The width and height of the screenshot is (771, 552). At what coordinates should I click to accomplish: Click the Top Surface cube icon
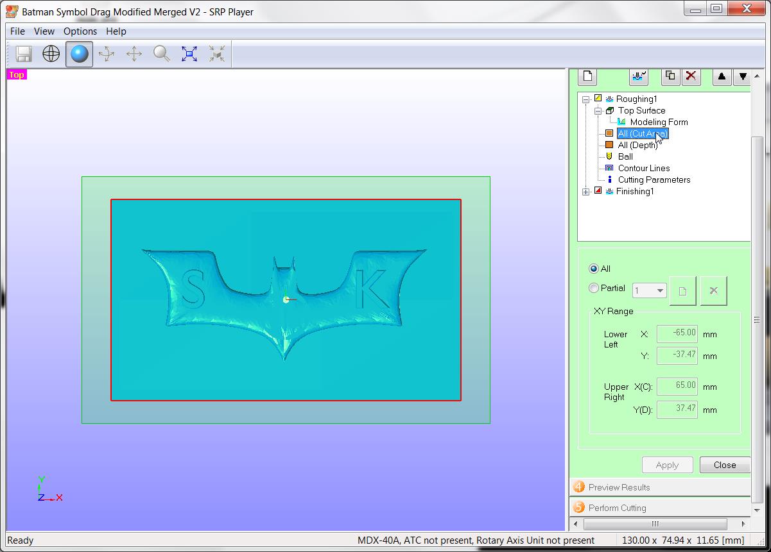(610, 110)
